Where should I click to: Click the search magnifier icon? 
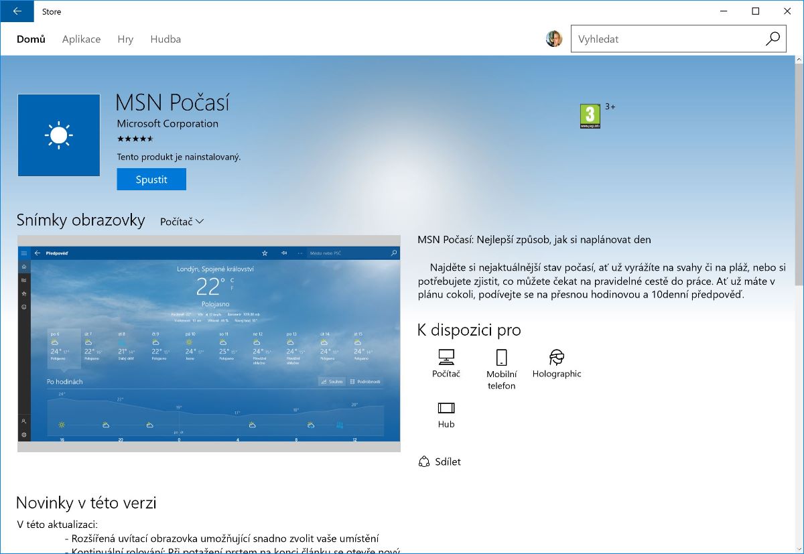tap(773, 39)
